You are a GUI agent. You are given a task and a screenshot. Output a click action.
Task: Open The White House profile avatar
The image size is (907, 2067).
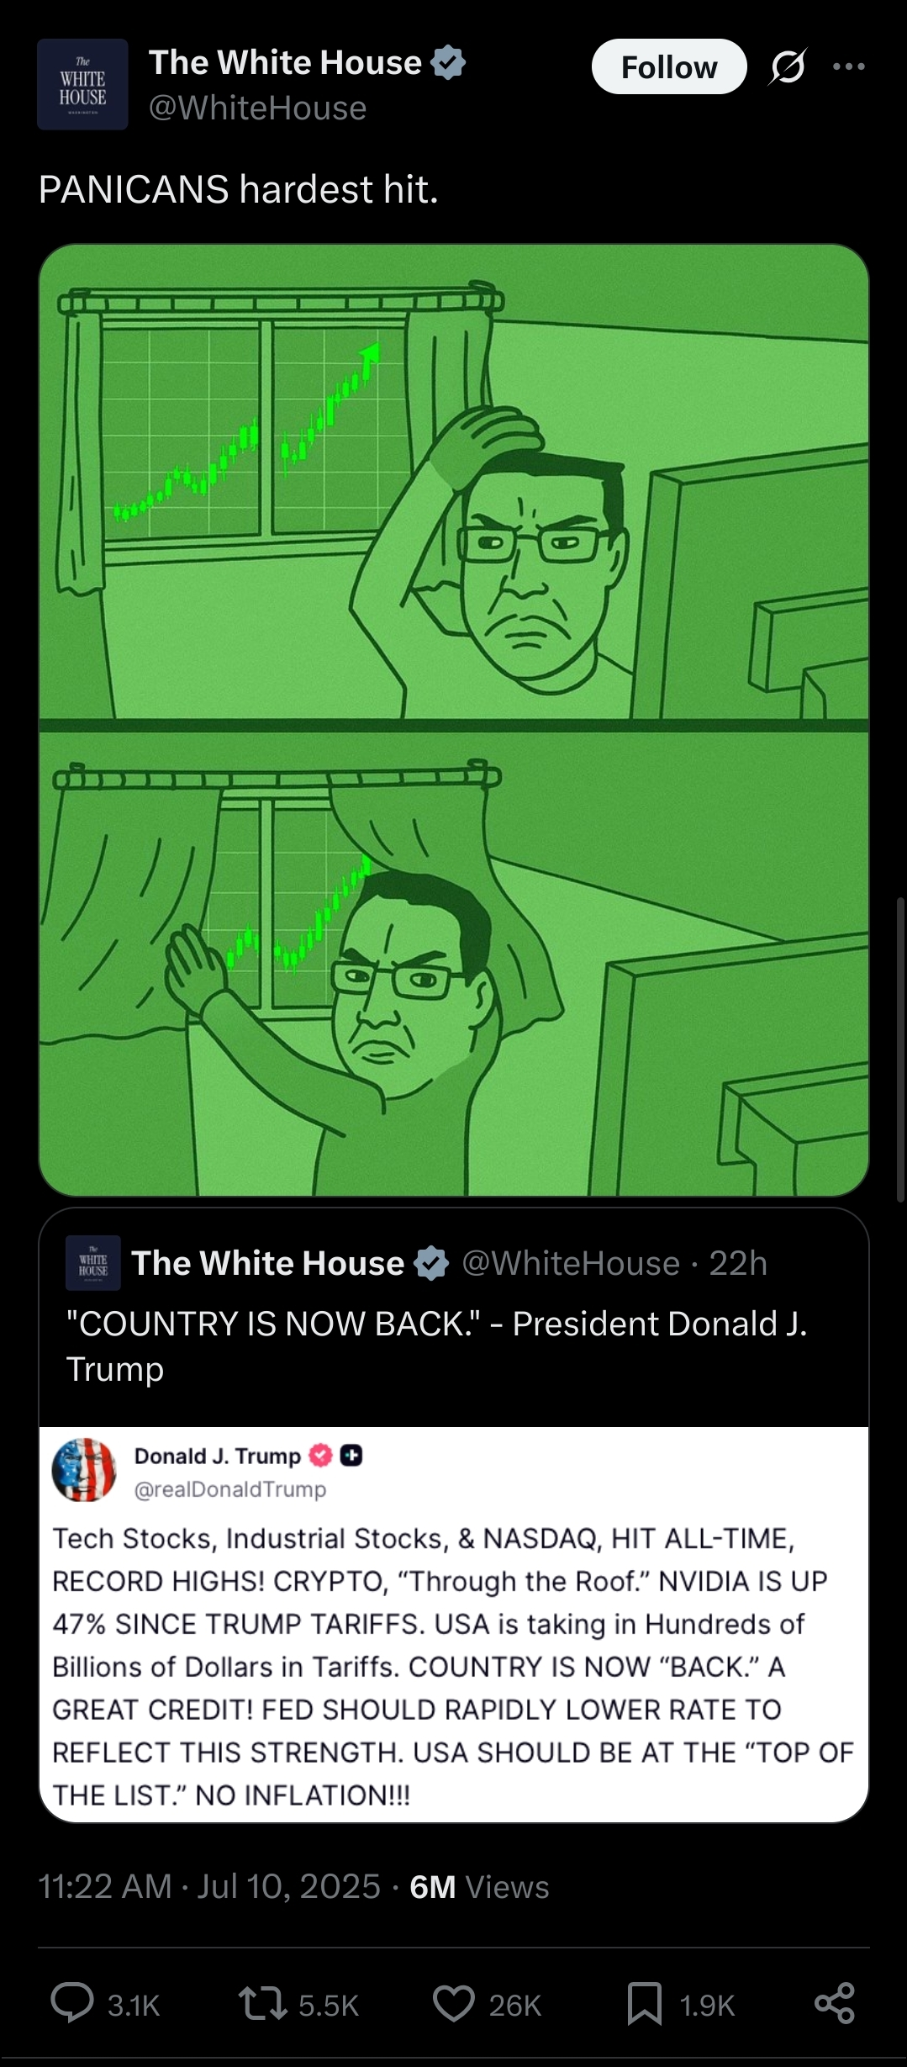[x=82, y=84]
